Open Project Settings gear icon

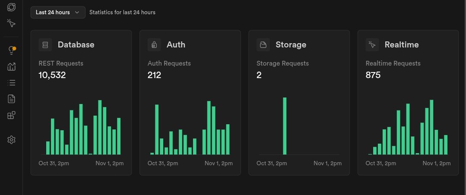point(11,140)
